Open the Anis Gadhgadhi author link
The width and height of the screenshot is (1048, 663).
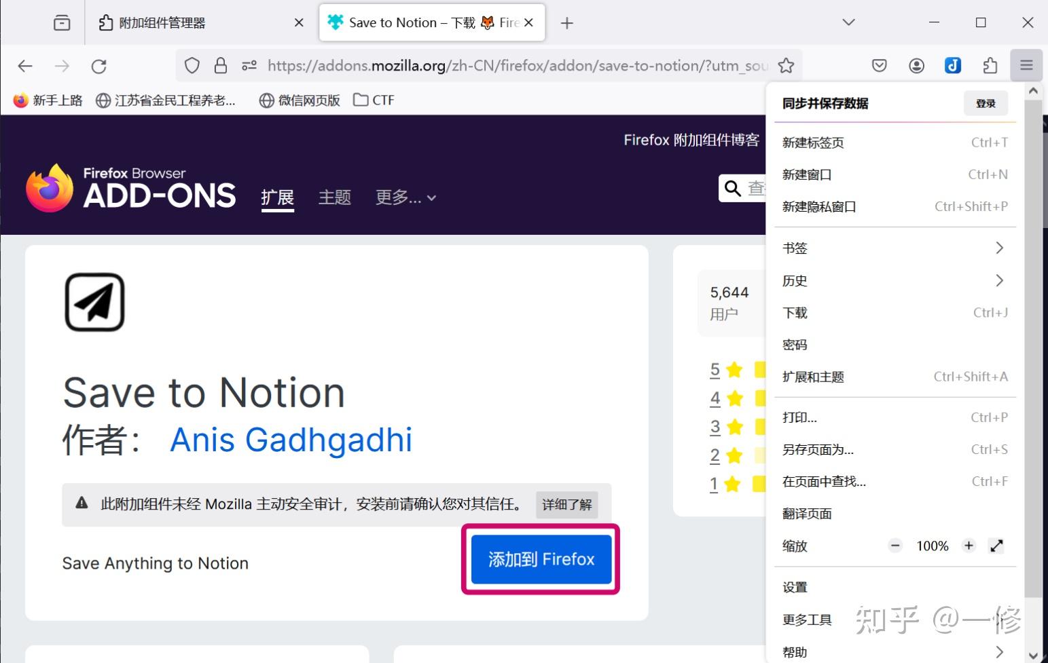point(291,440)
